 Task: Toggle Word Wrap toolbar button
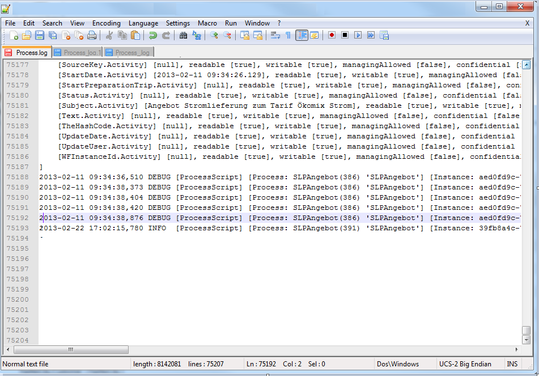click(x=275, y=35)
